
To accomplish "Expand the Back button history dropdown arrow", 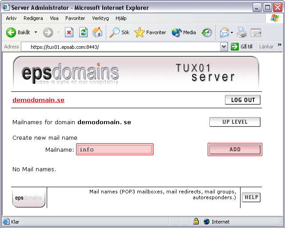I will coord(35,33).
